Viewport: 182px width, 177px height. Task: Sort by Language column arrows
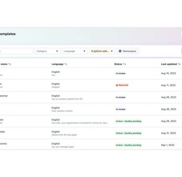point(66,64)
